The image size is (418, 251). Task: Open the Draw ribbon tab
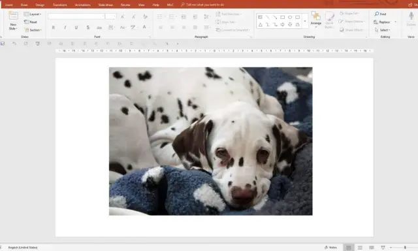[24, 5]
